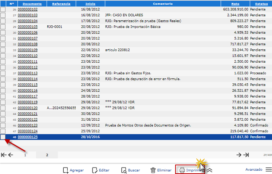Open document link 0000000103
This screenshot has width=272, height=174.
[28, 15]
